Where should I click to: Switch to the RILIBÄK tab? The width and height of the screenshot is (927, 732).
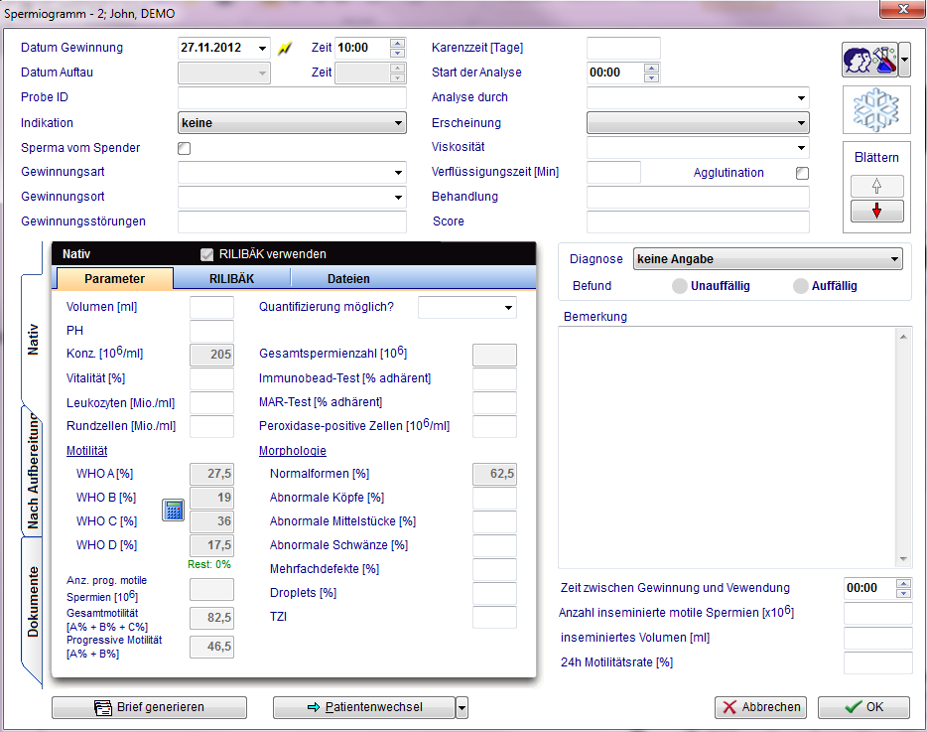coord(232,279)
